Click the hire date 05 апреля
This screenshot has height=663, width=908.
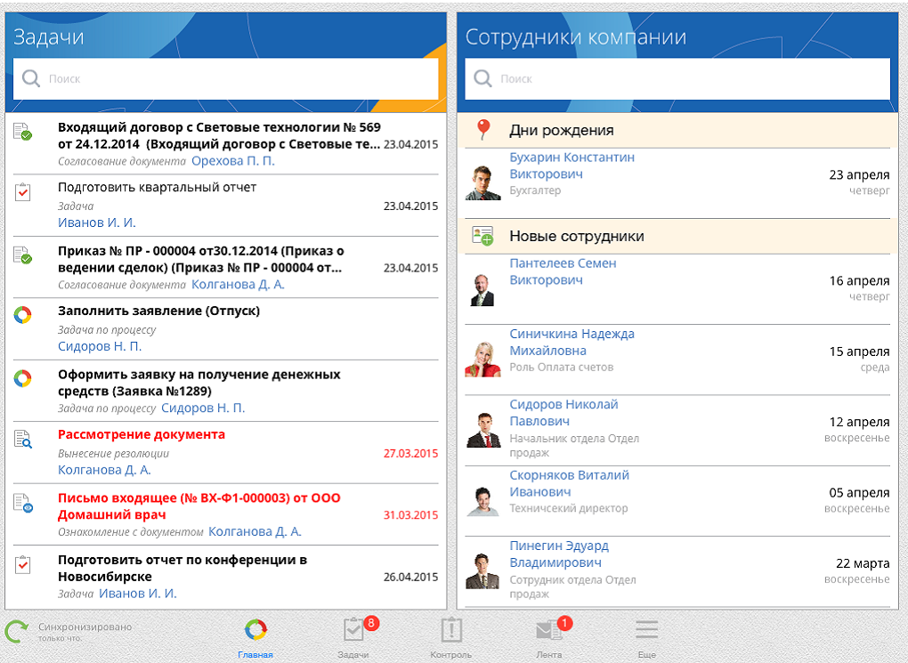[x=859, y=493]
